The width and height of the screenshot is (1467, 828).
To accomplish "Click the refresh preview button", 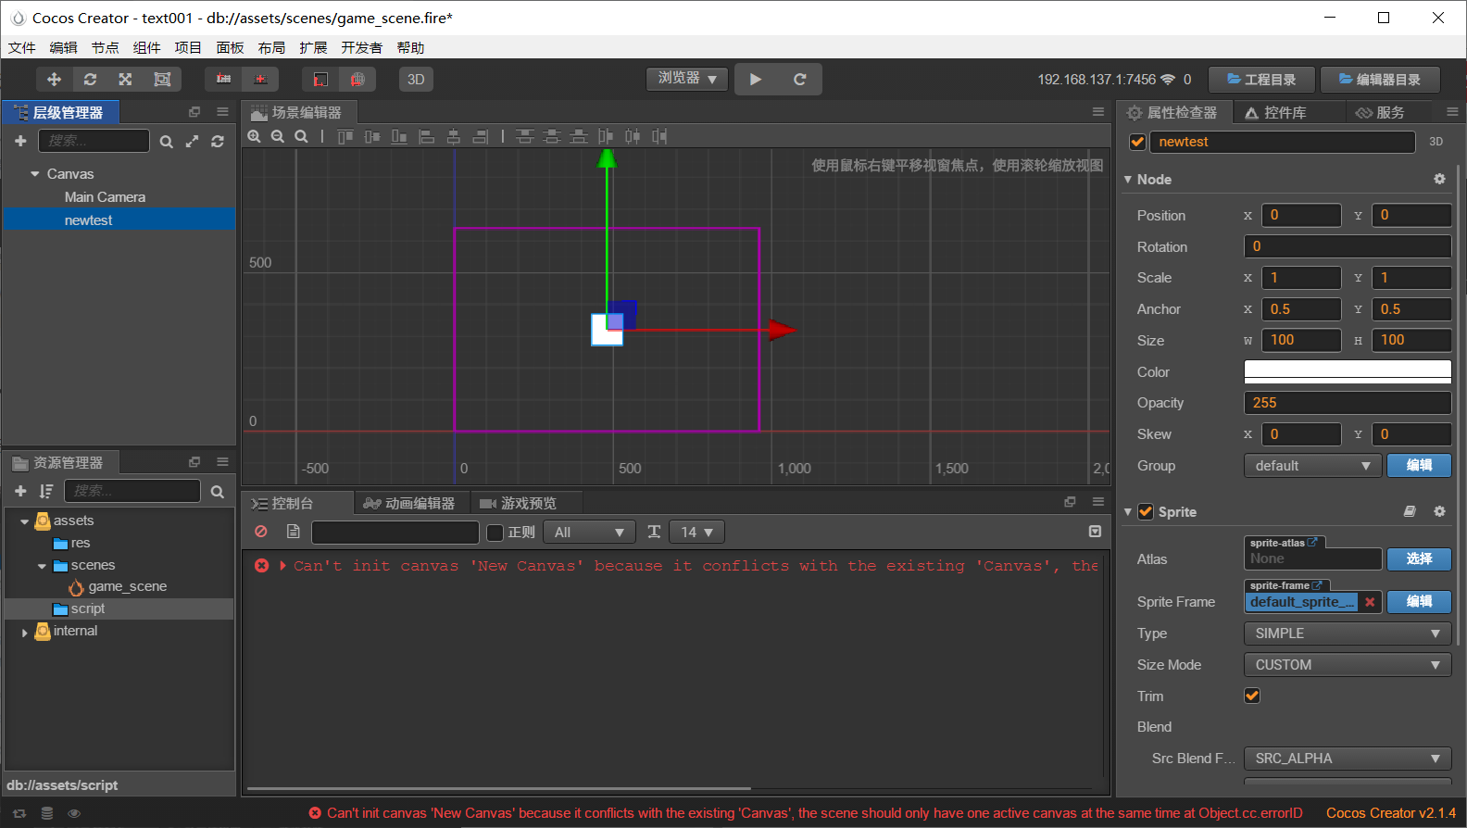I will (800, 80).
